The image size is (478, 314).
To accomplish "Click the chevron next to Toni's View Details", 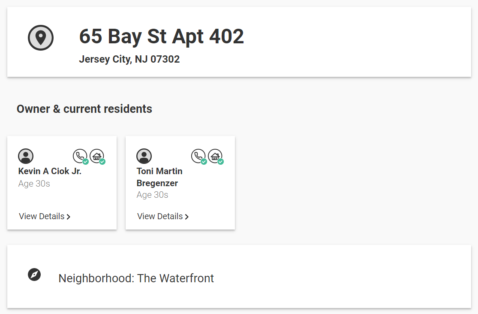I will pyautogui.click(x=187, y=217).
